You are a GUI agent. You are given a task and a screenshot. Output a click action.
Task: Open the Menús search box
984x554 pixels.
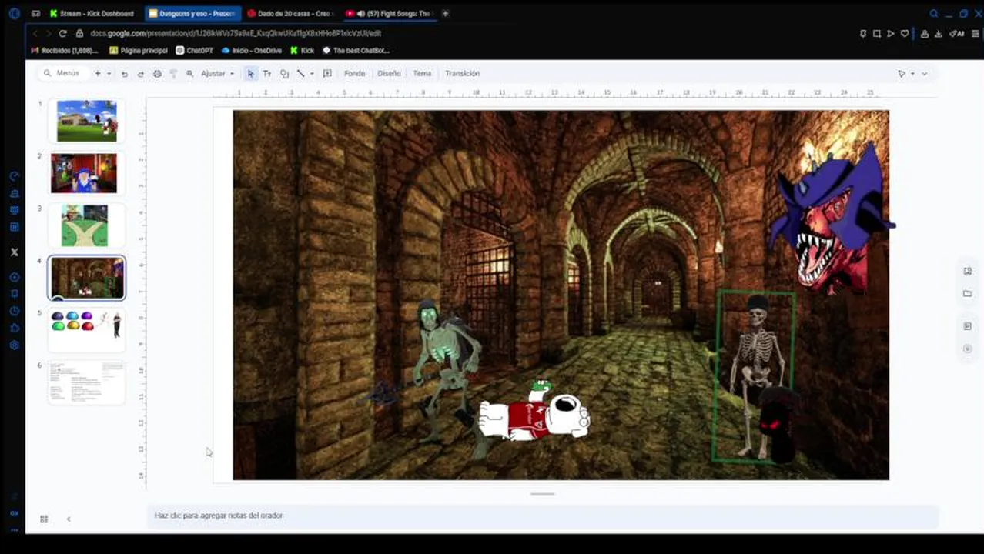62,73
